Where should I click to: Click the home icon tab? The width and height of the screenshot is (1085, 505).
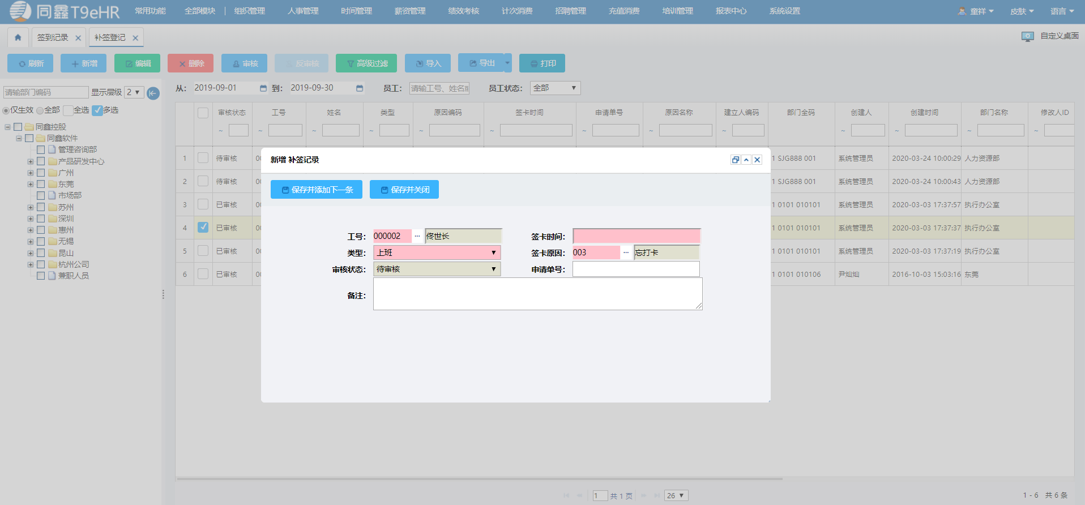(18, 37)
